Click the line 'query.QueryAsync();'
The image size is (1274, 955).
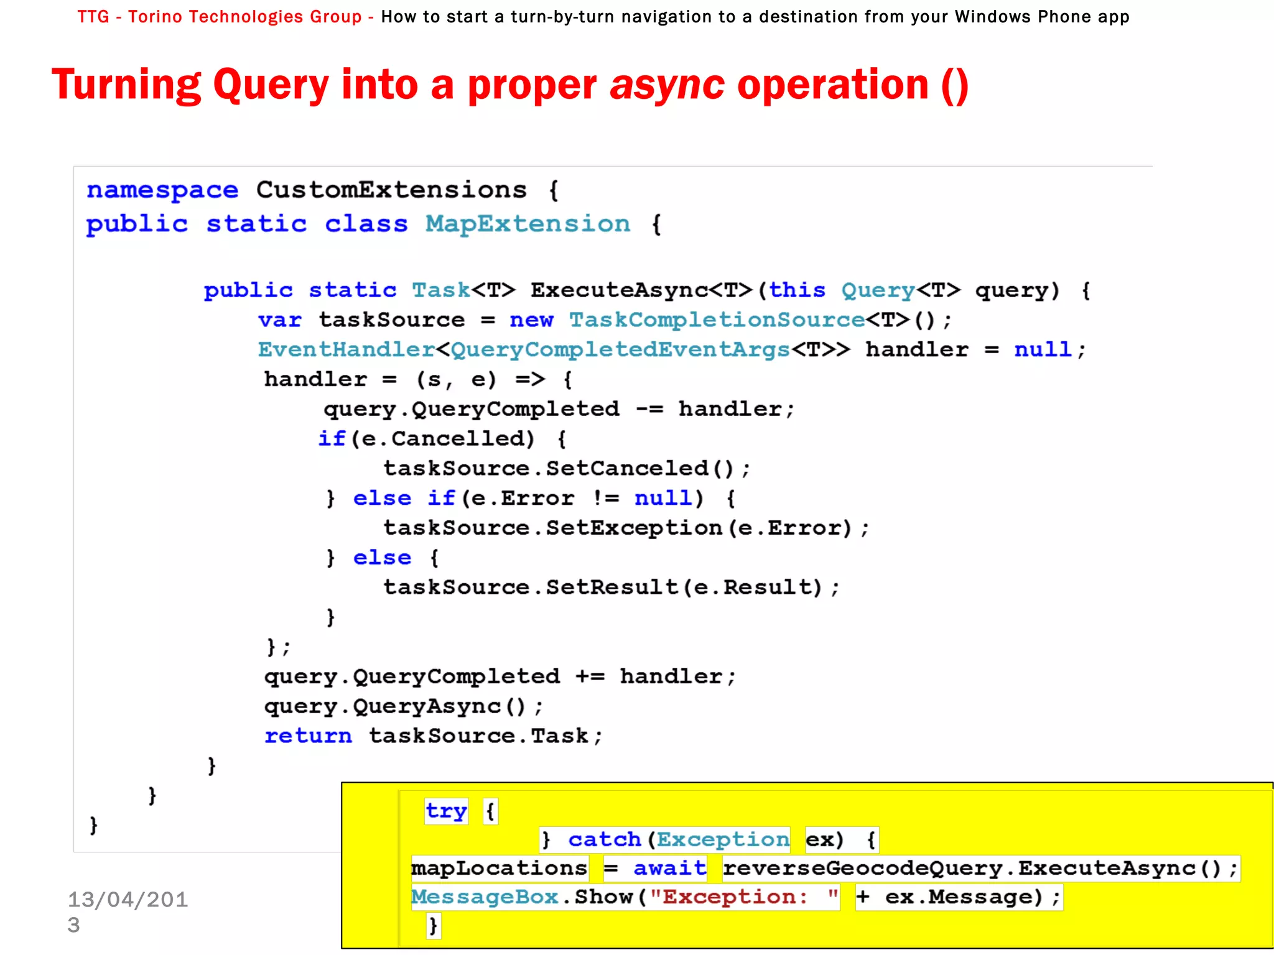pyautogui.click(x=404, y=706)
